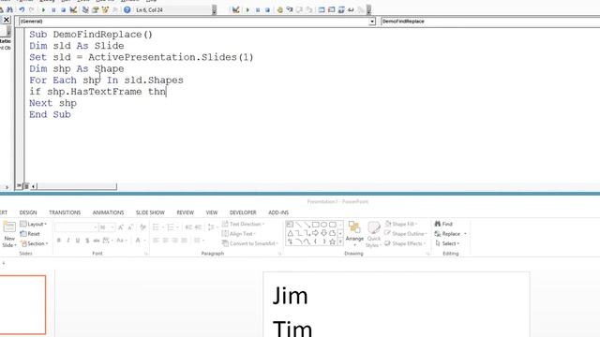Click Convert to SmartArt
This screenshot has height=337, width=600.
(x=249, y=243)
